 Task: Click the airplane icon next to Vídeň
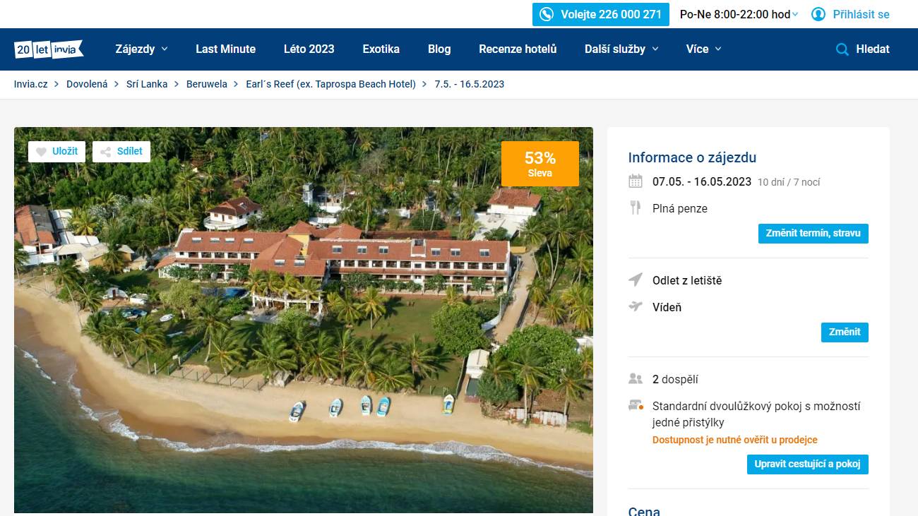click(x=636, y=306)
